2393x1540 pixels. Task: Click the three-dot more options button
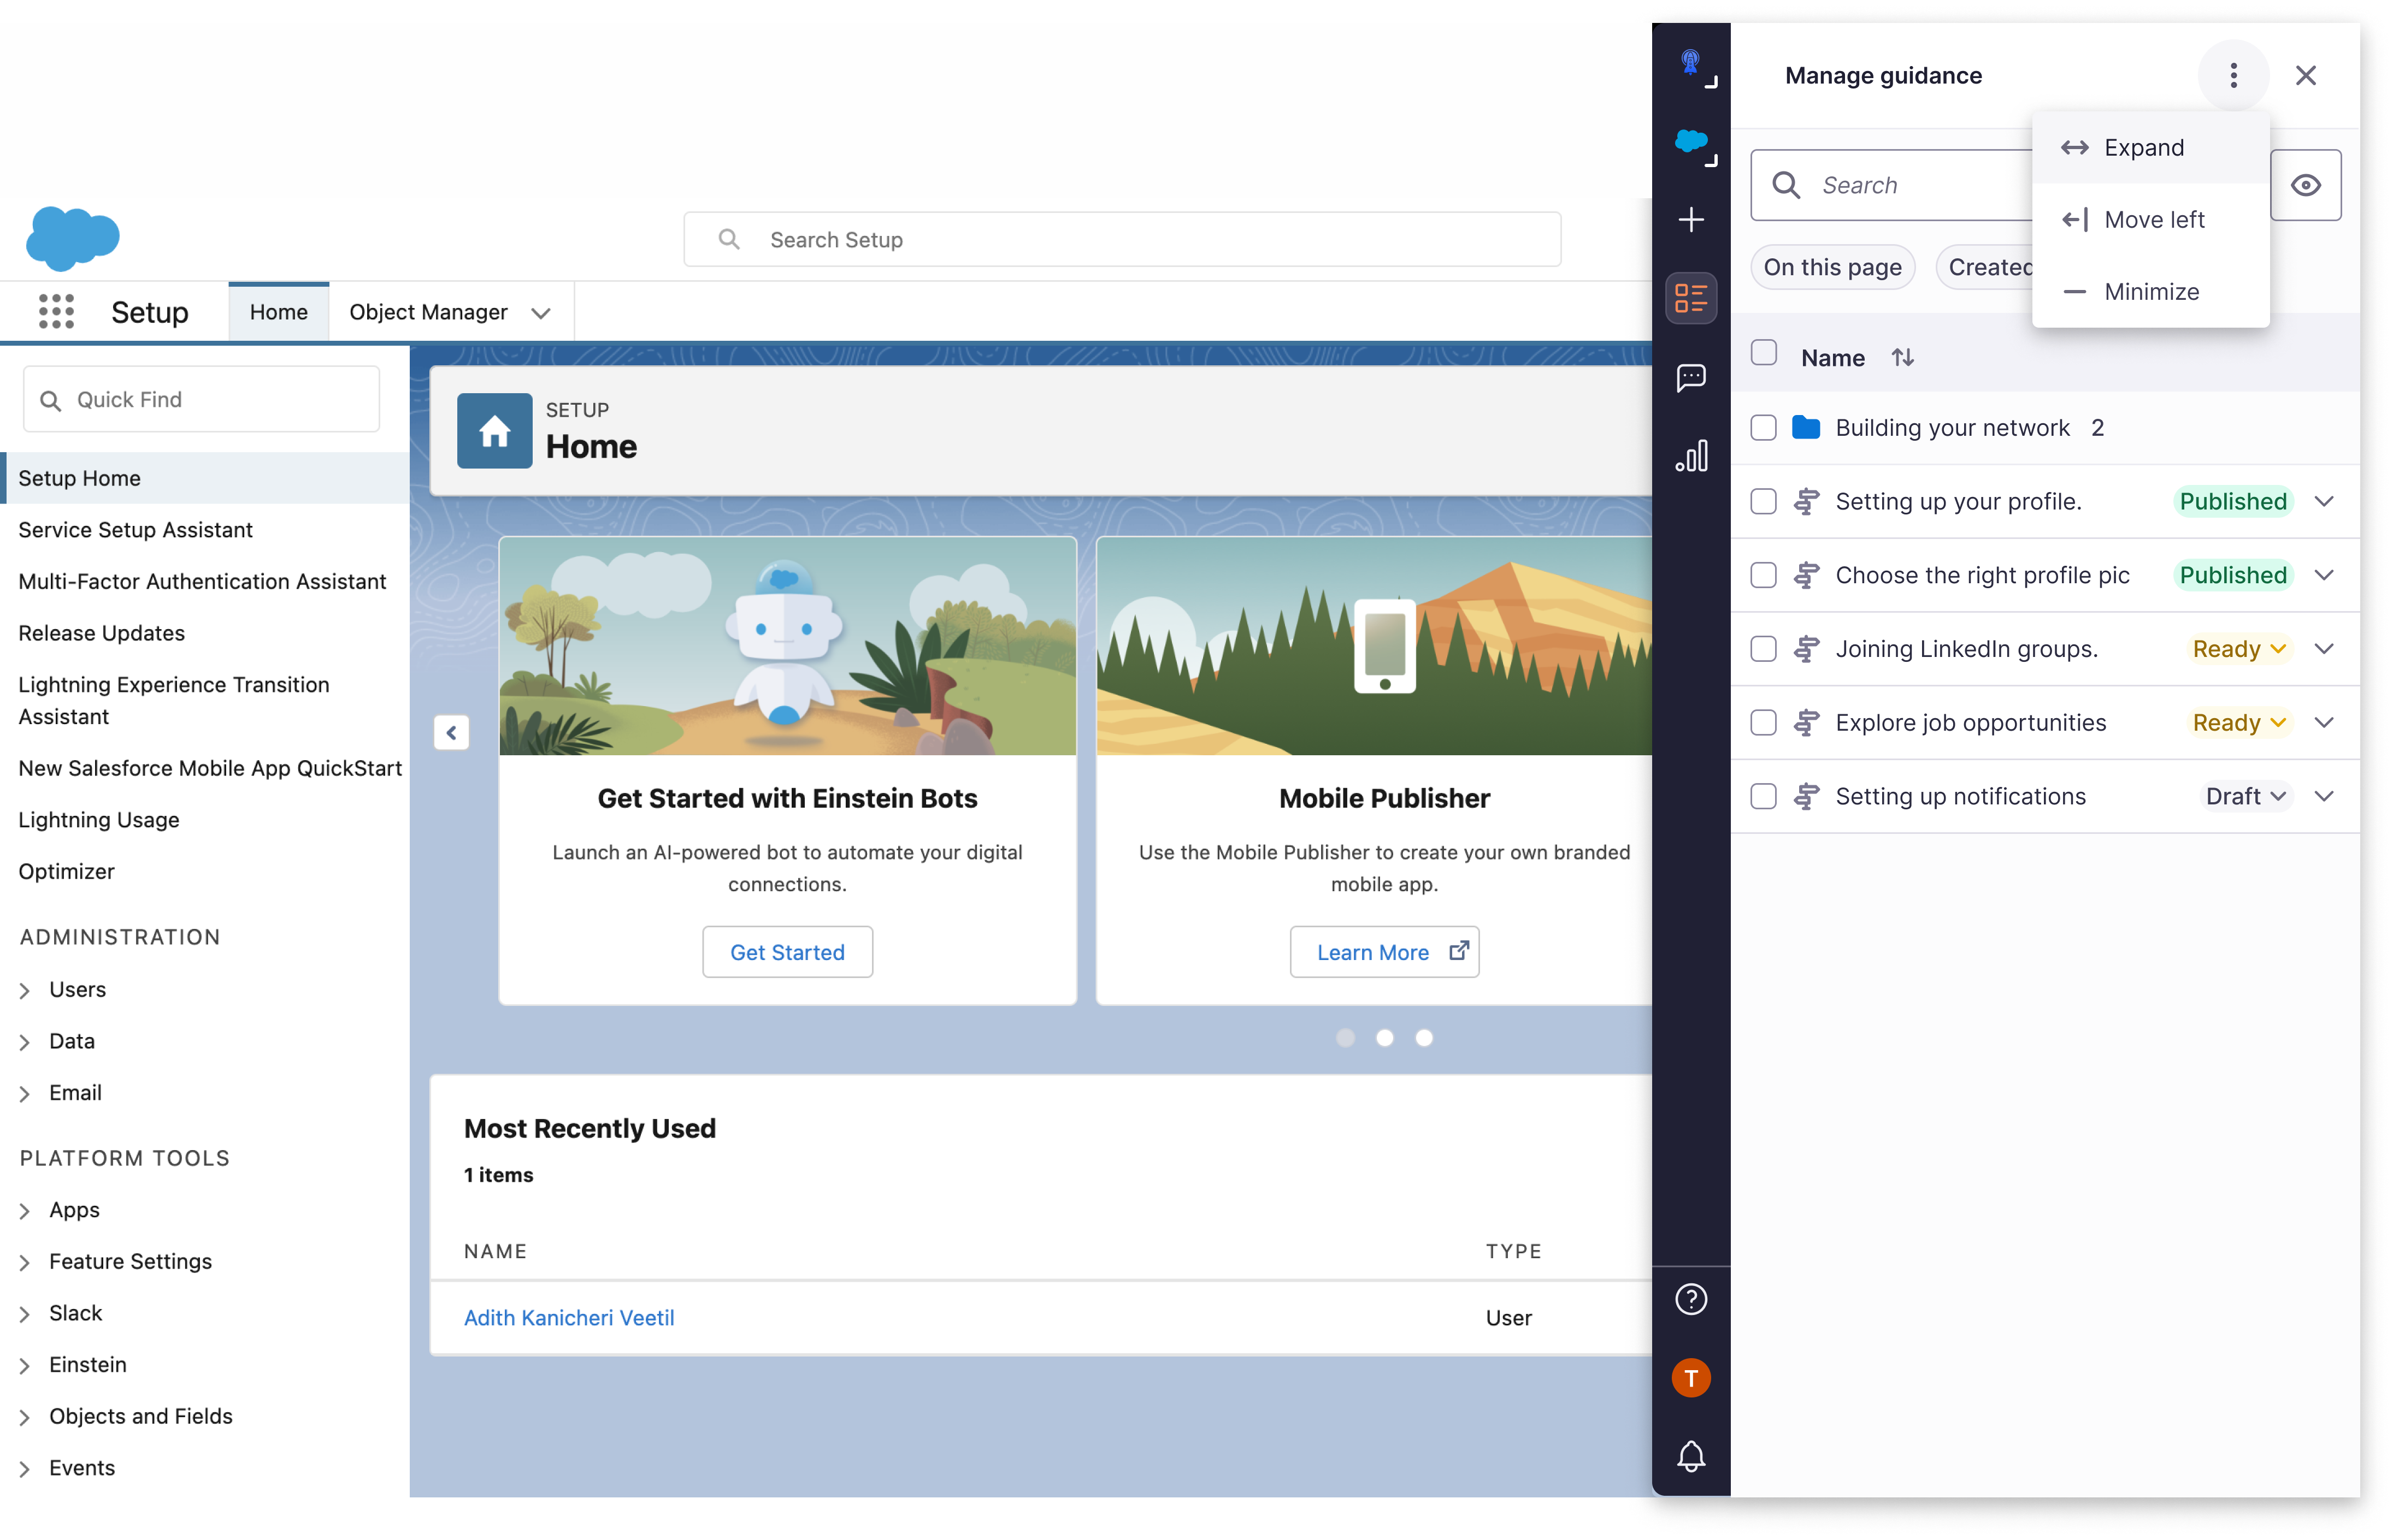(2233, 76)
